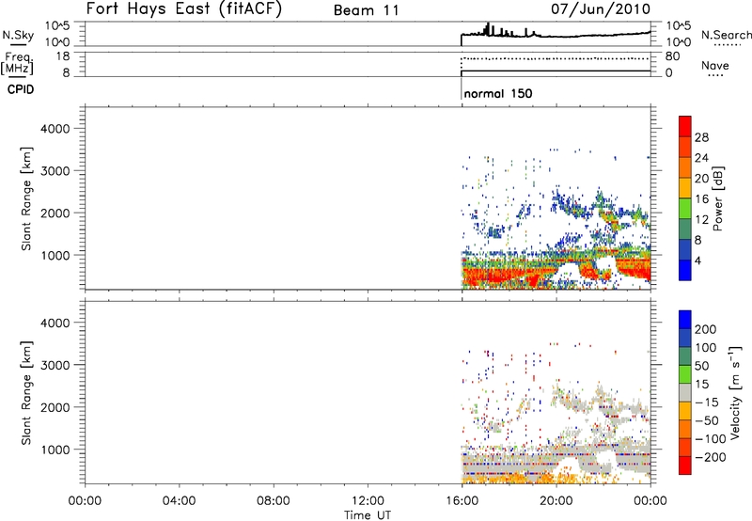This screenshot has width=752, height=521.
Task: Click the '80' Nave axis label
Action: point(672,56)
